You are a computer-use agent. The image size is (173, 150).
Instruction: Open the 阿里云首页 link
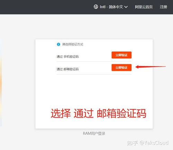(x=144, y=7)
